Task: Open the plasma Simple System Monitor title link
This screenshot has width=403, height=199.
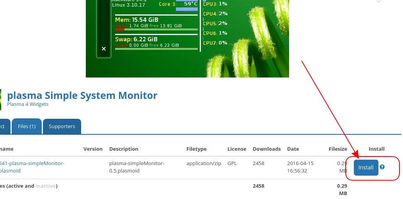Action: [82, 95]
